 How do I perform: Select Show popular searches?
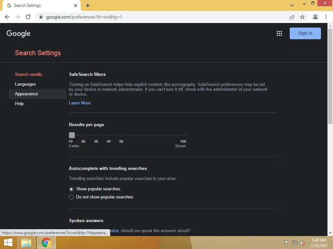pyautogui.click(x=71, y=189)
